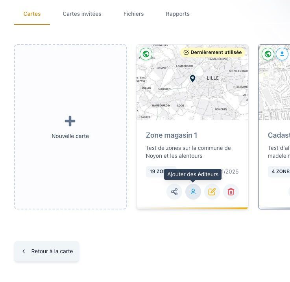Click the map pin marker near Lille

coord(192,78)
